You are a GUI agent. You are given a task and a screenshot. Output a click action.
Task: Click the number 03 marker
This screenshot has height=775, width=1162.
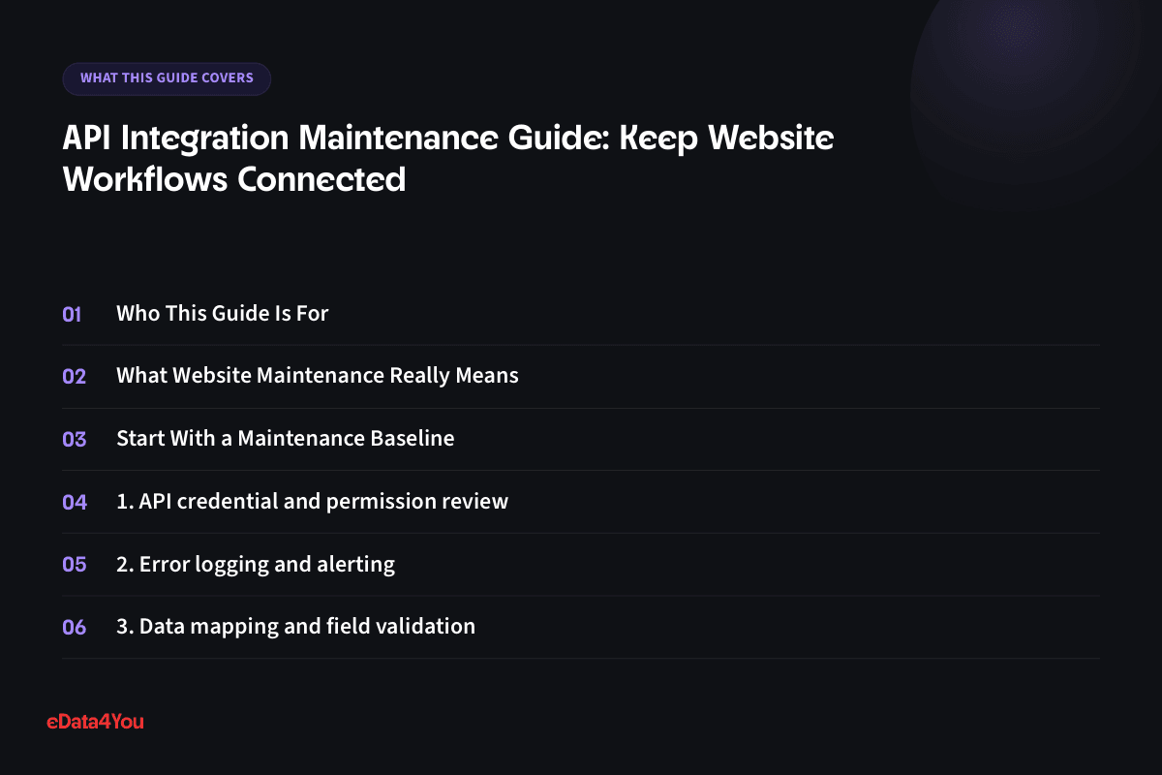[x=75, y=439]
